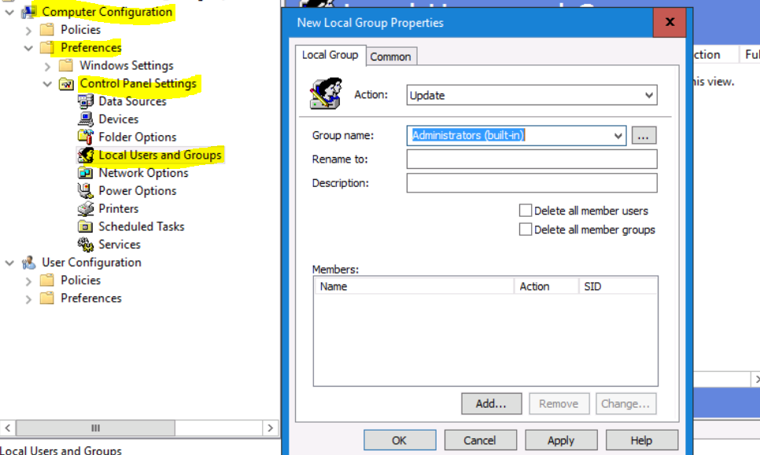Click the Power Options icon
Viewport: 760px width, 455px height.
click(85, 190)
